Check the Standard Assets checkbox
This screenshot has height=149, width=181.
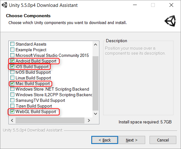(12, 44)
